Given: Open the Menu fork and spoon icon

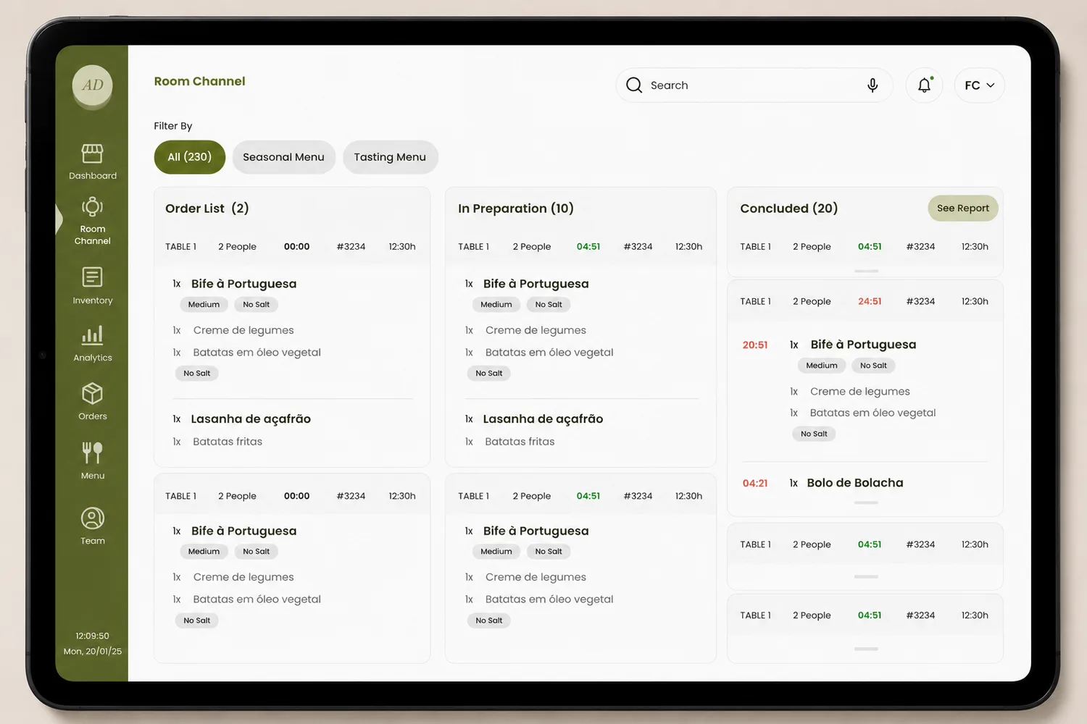Looking at the screenshot, I should coord(92,452).
